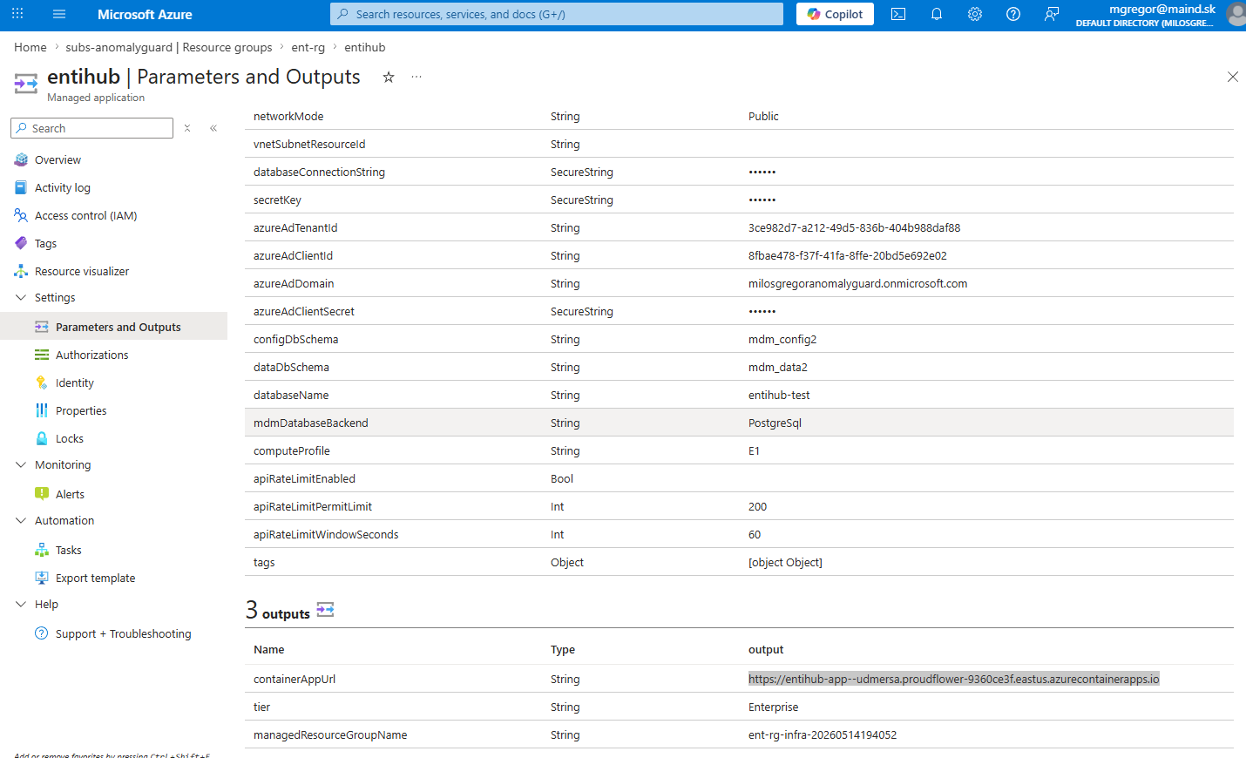This screenshot has width=1246, height=758.
Task: Select the mdmDatabaseBackend row PostgreSql value
Action: coord(775,423)
